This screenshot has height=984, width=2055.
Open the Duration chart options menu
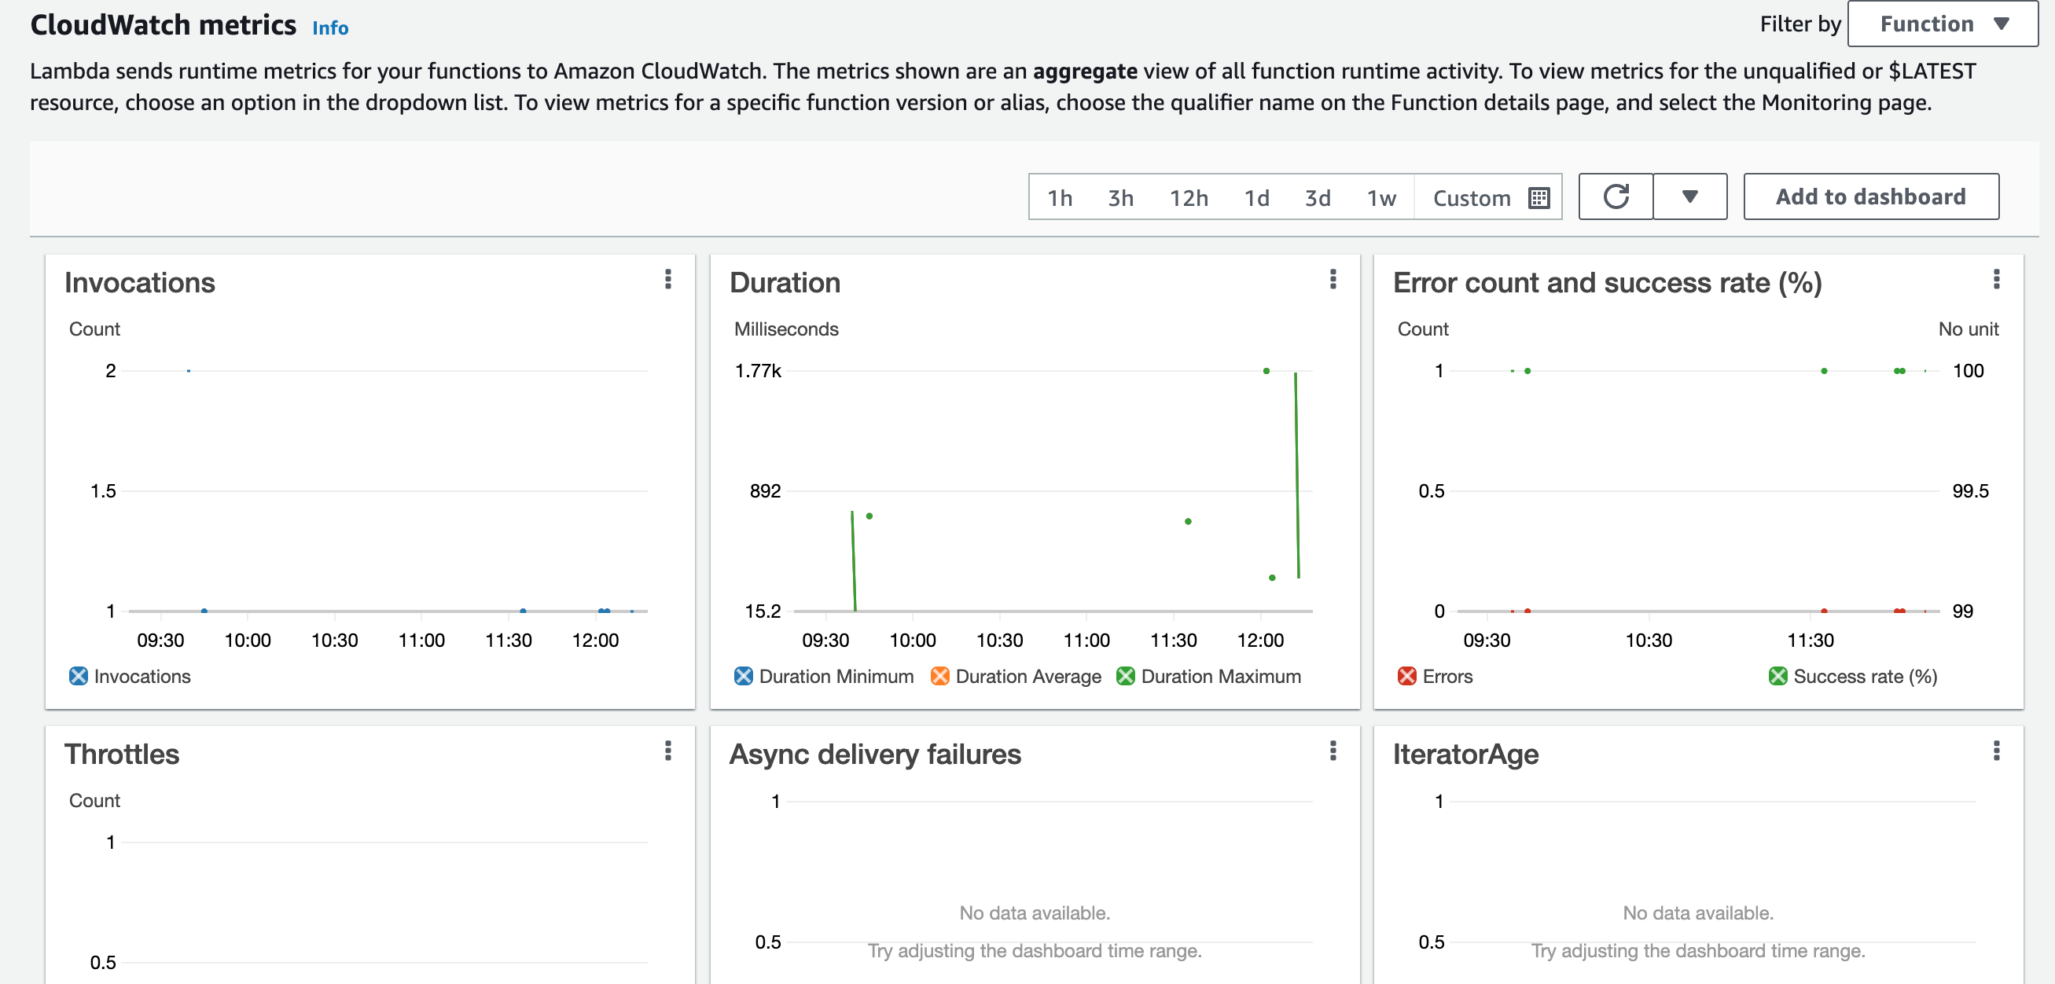1332,280
